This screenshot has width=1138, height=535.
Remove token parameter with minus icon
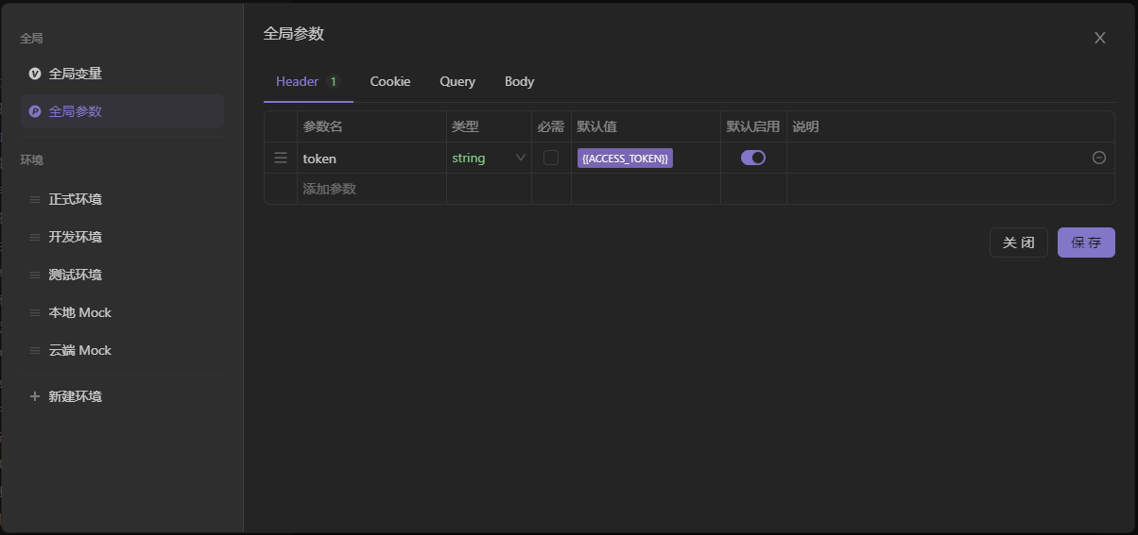1099,159
